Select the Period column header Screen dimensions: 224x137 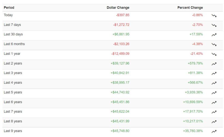(x=9, y=8)
